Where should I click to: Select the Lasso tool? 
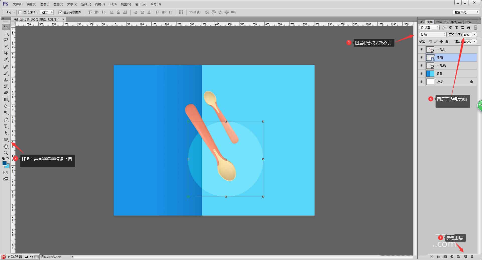[x=6, y=40]
